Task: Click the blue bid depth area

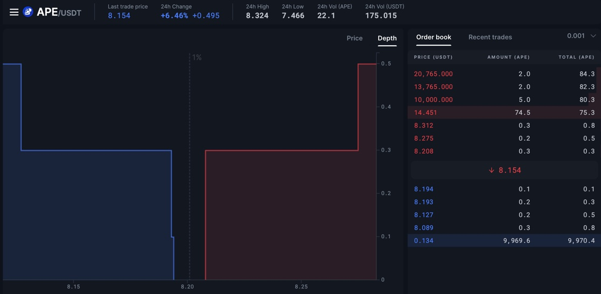Action: point(92,215)
